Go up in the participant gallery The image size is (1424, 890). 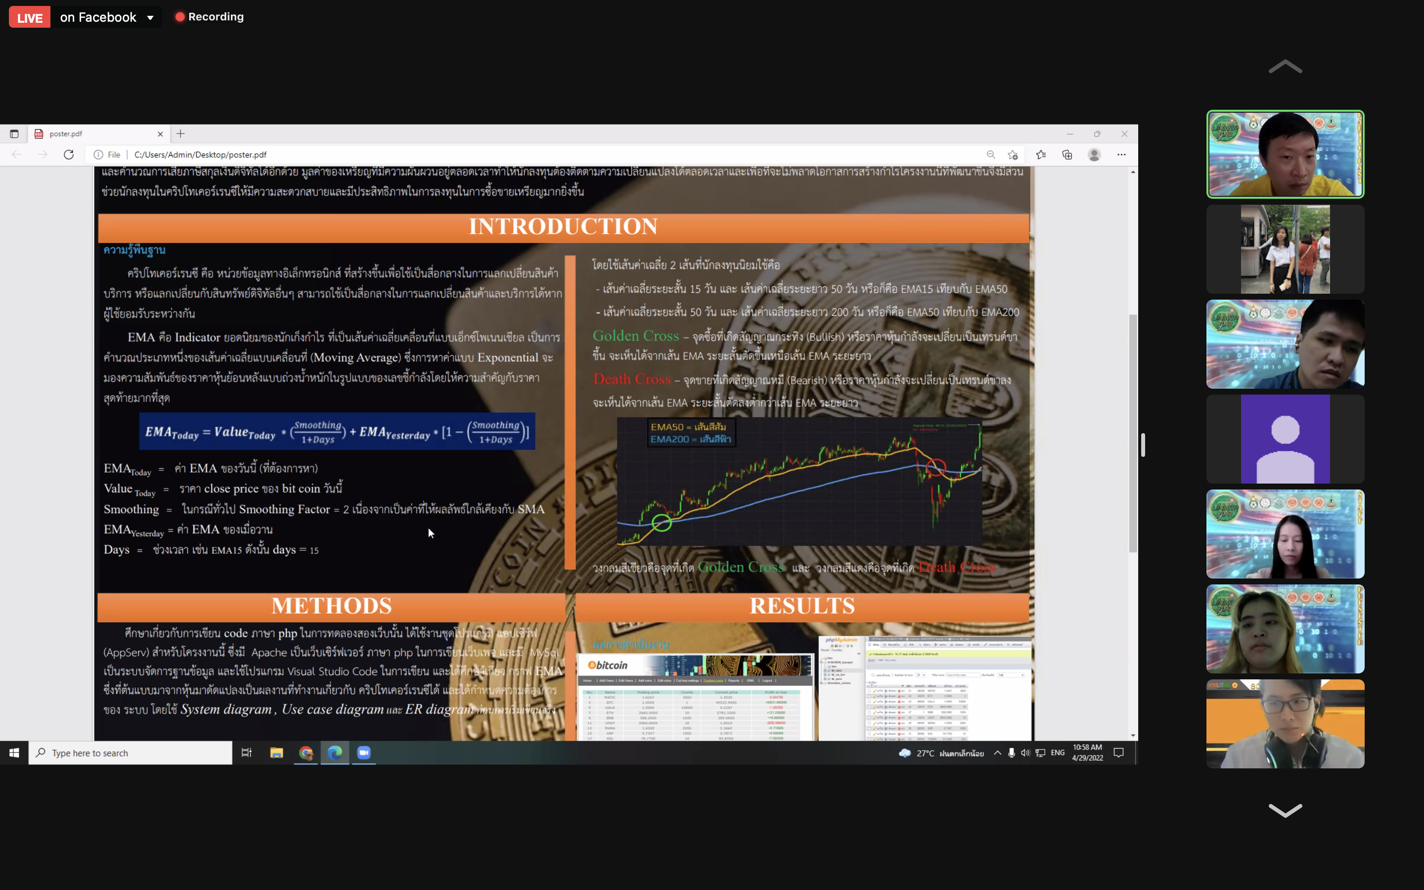(1285, 67)
